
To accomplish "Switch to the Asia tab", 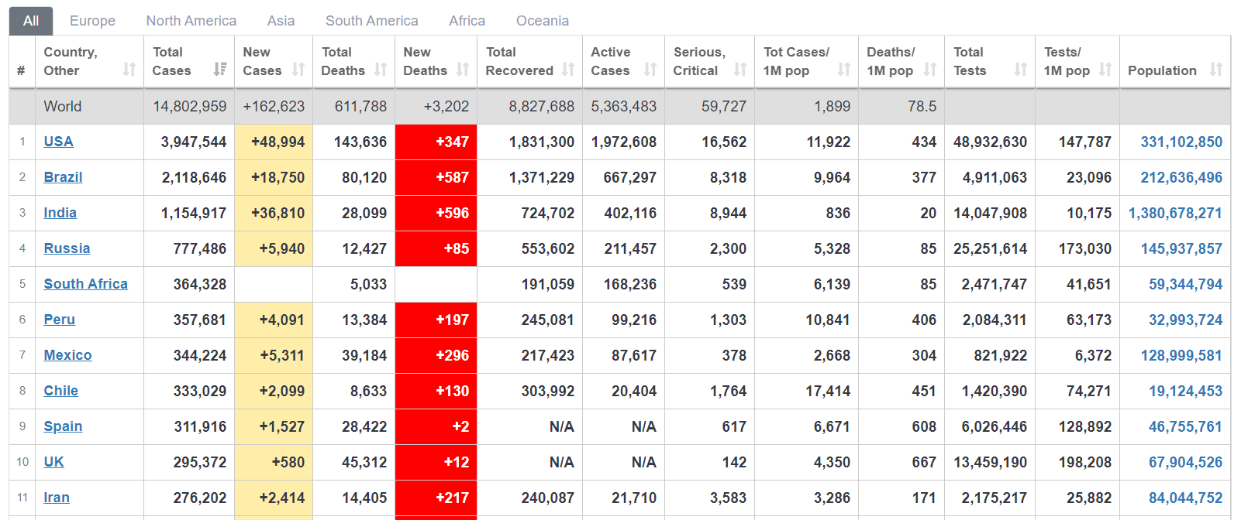I will tap(281, 21).
